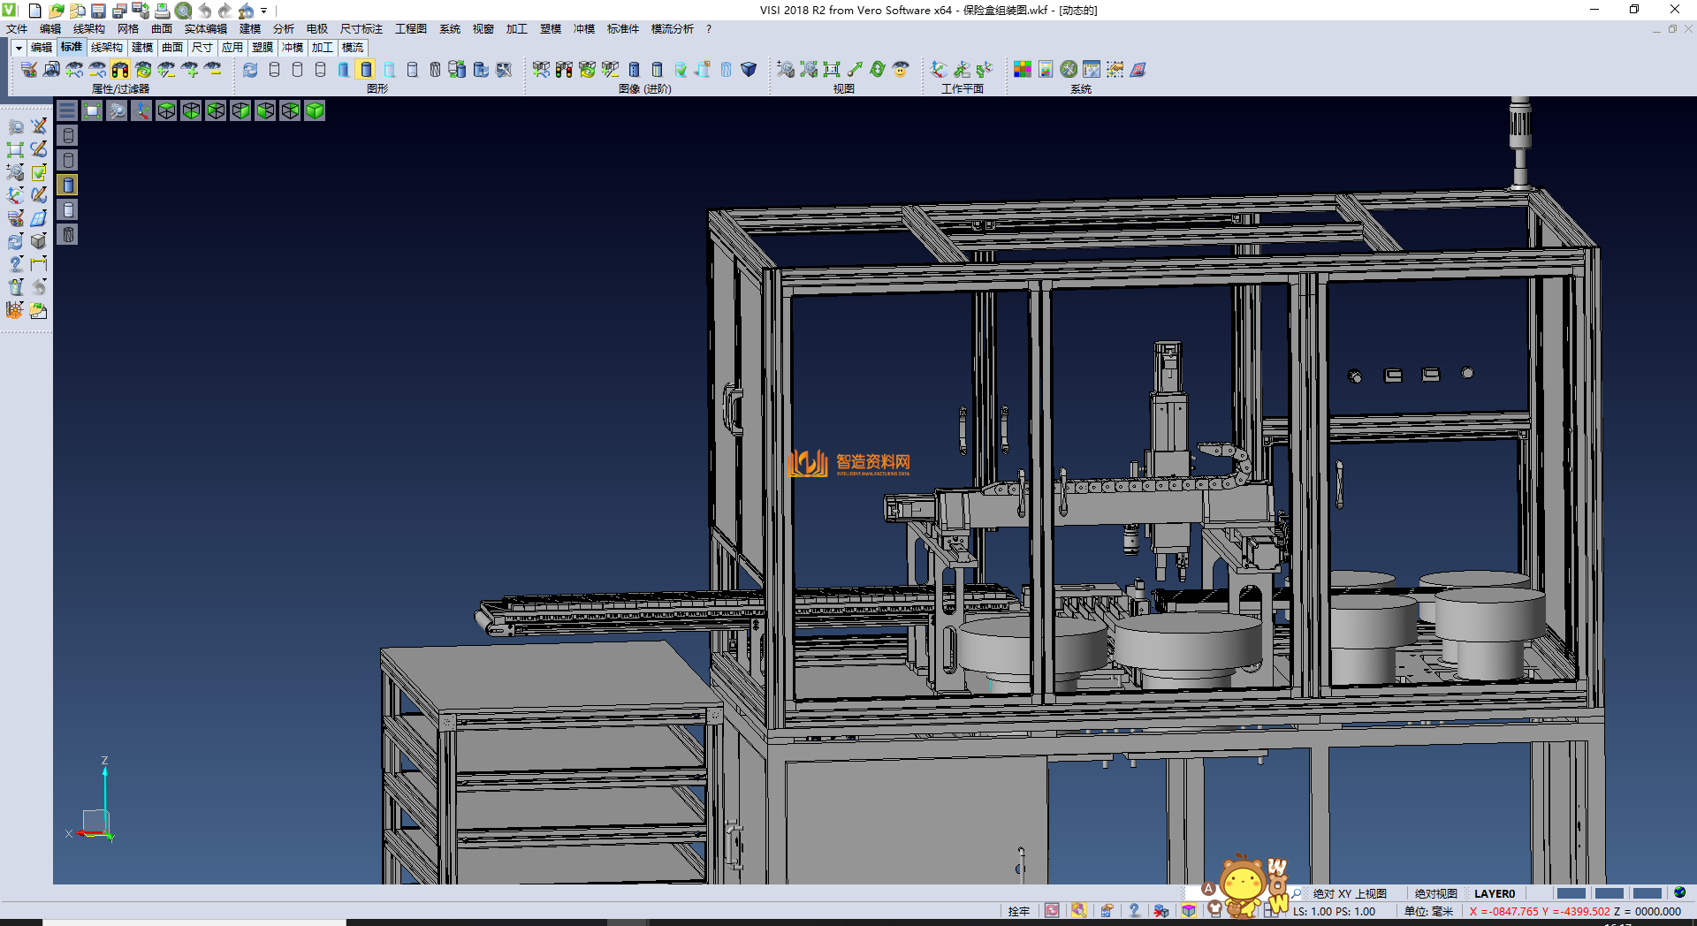Expand the quick access toolbar dropdown arrow
The width and height of the screenshot is (1697, 926).
pos(263,11)
